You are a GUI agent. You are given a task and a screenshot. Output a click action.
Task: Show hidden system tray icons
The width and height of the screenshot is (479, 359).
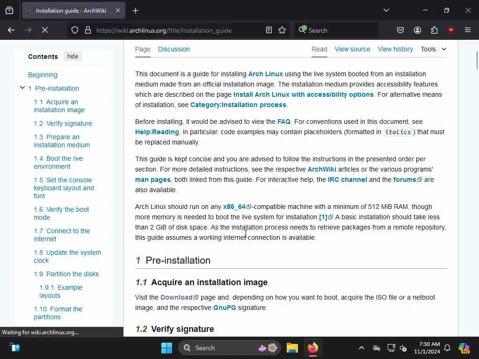point(362,348)
